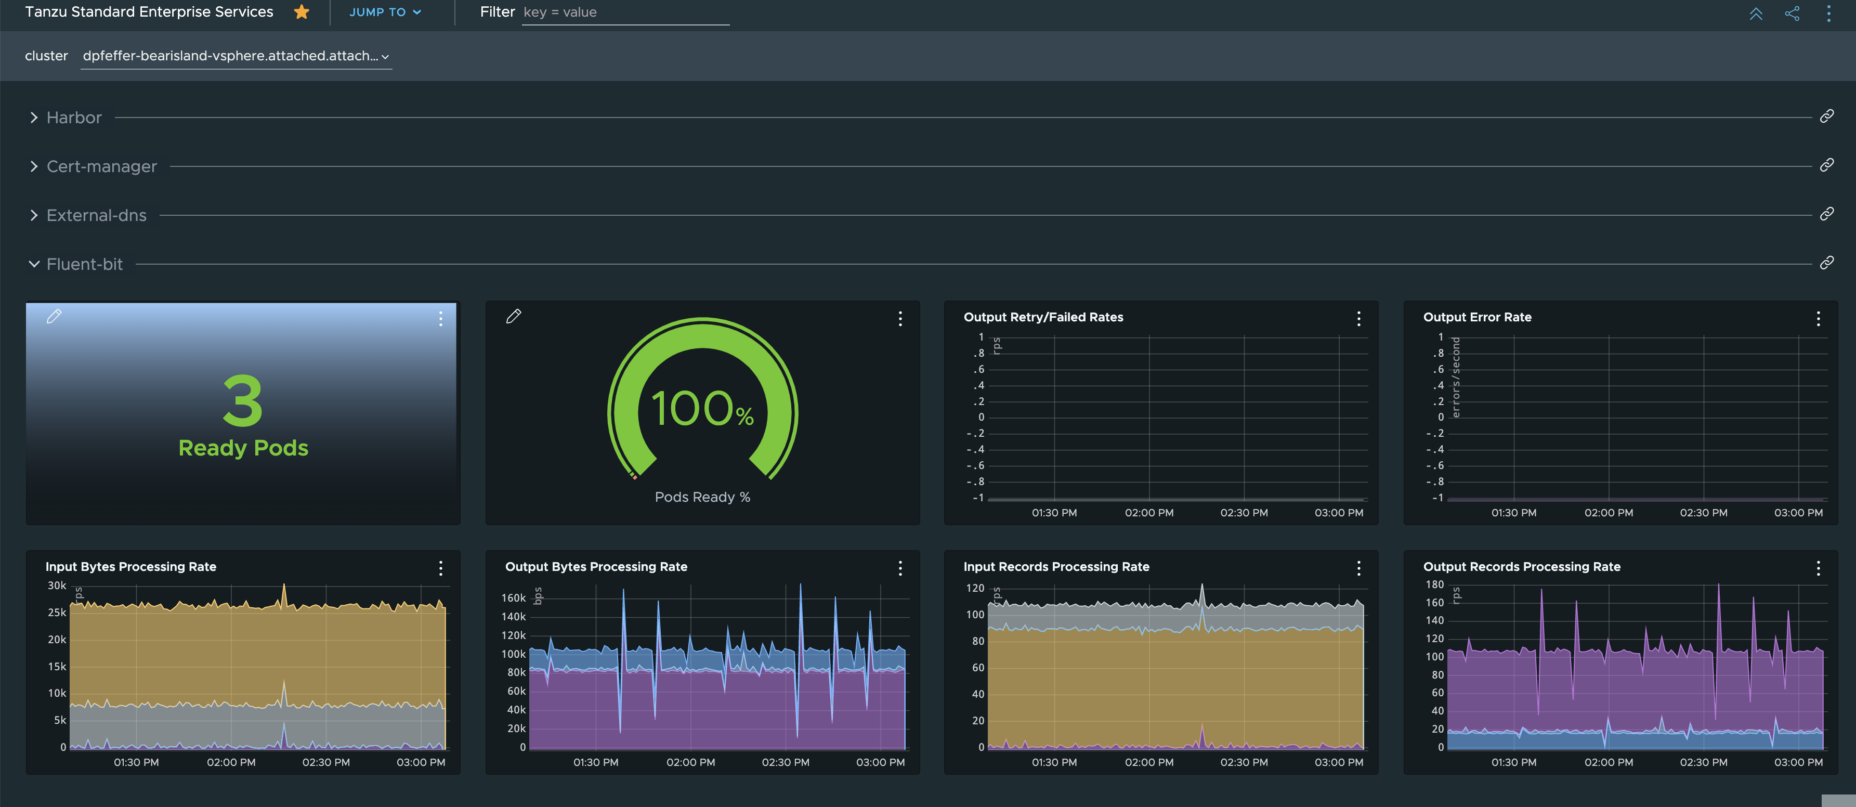Open Output Error Rate chart options menu
Screen dimensions: 1856x807
coord(1818,318)
